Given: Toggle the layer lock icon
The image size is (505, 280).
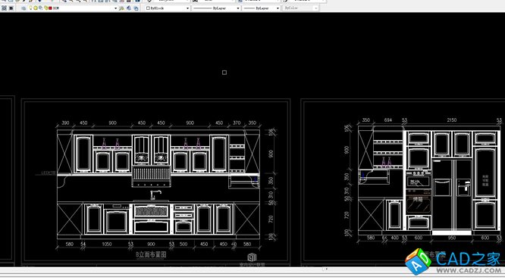Looking at the screenshot, I should click(46, 8).
